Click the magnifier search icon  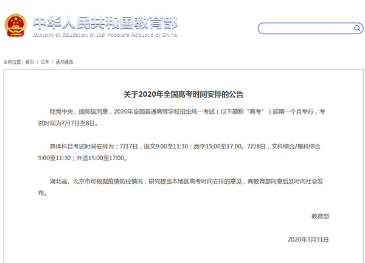click(x=357, y=28)
